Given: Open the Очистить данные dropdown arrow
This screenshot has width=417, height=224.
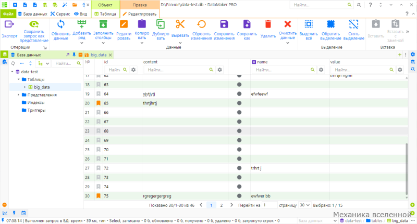Looking at the screenshot, I should pos(288,43).
